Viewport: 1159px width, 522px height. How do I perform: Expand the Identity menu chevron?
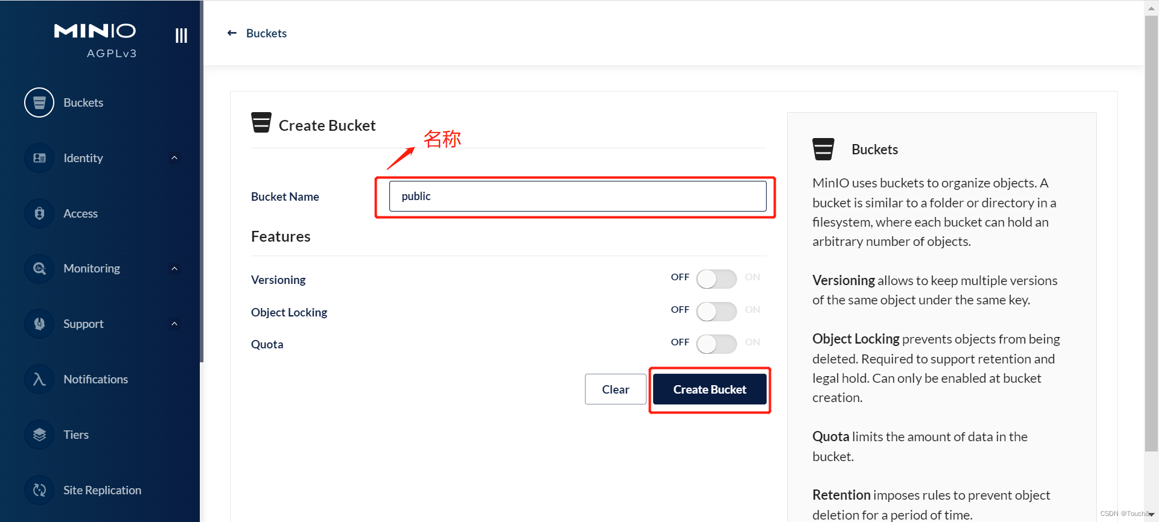point(174,158)
